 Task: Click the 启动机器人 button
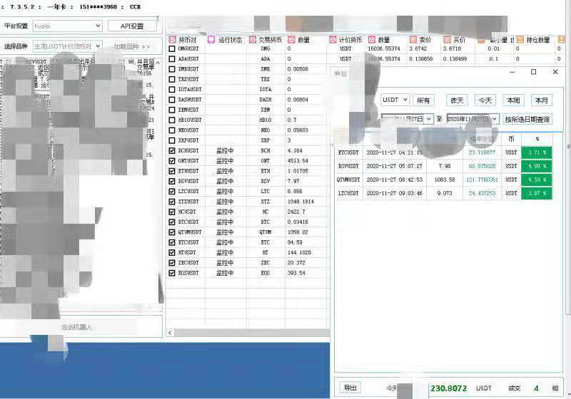pyautogui.click(x=77, y=327)
